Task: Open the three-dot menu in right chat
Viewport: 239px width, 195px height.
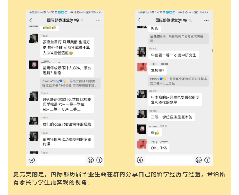Action: click(x=206, y=20)
